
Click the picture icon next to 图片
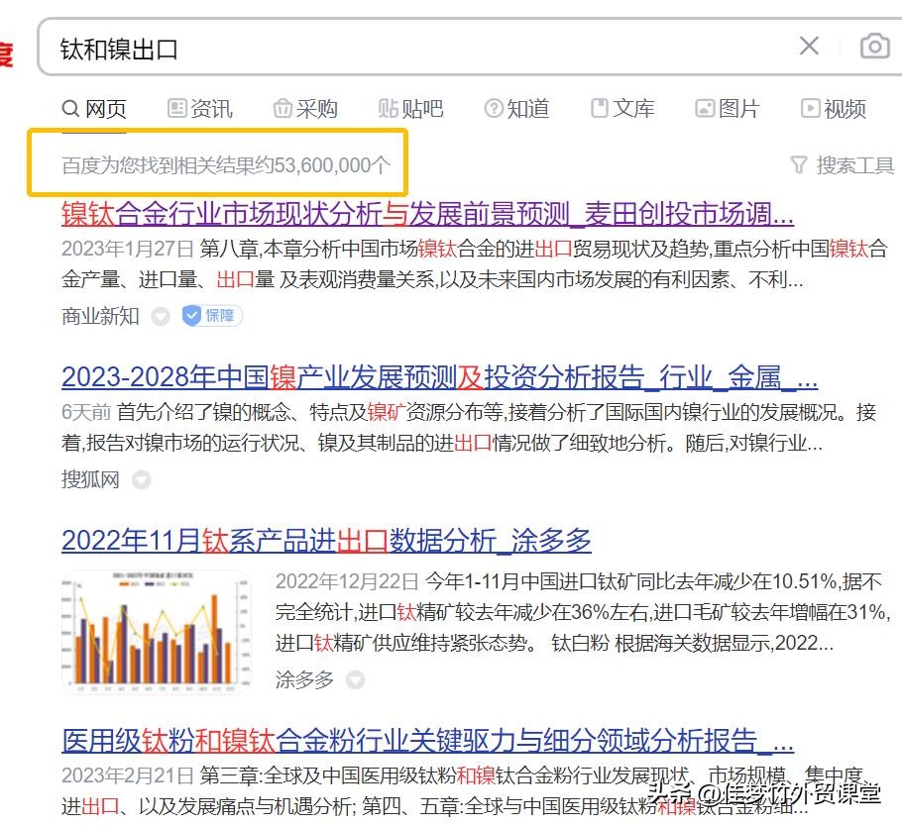pyautogui.click(x=704, y=108)
